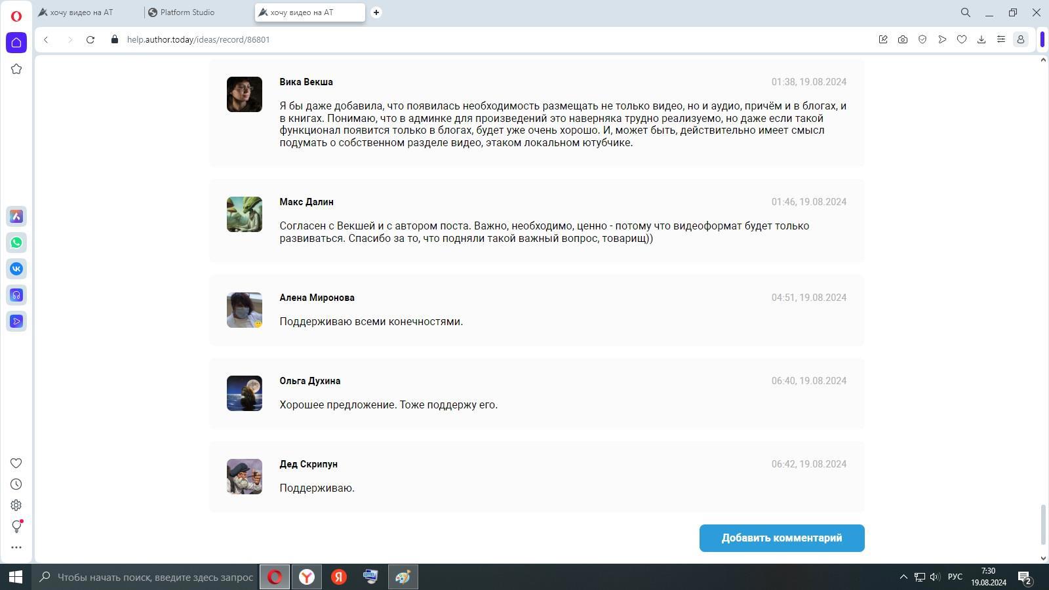Screen dimensions: 1049x590
Task: Launch Aria AI from the sidebar
Action: [x=16, y=216]
